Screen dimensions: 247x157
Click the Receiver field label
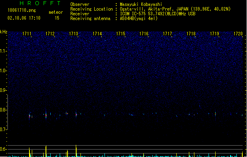click(80, 14)
